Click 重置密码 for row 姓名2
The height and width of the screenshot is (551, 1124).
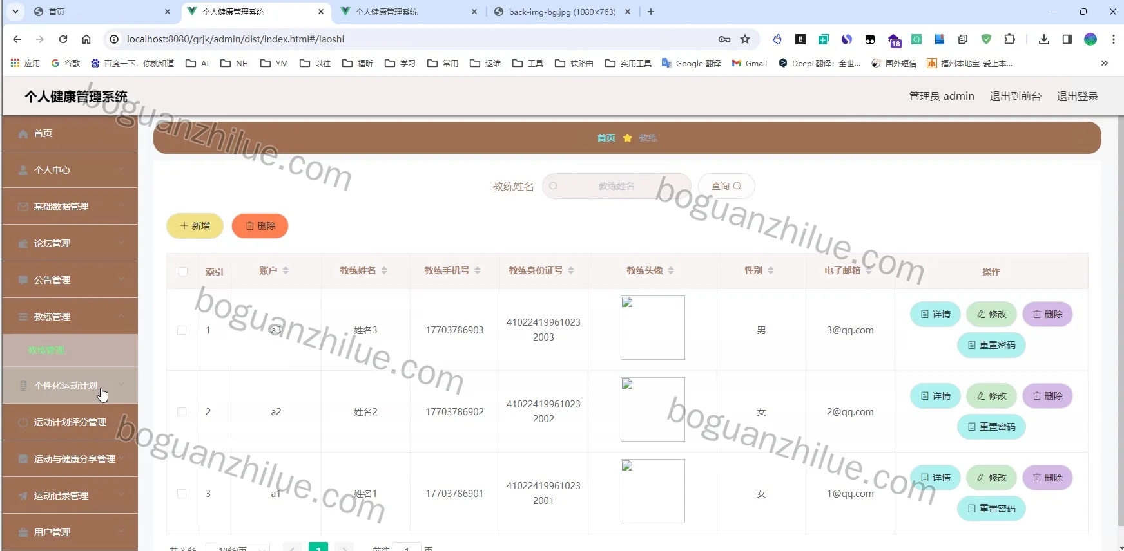[x=991, y=427]
